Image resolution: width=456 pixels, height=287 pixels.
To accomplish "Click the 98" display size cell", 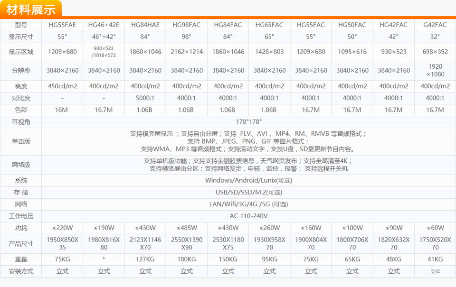I will tap(187, 37).
